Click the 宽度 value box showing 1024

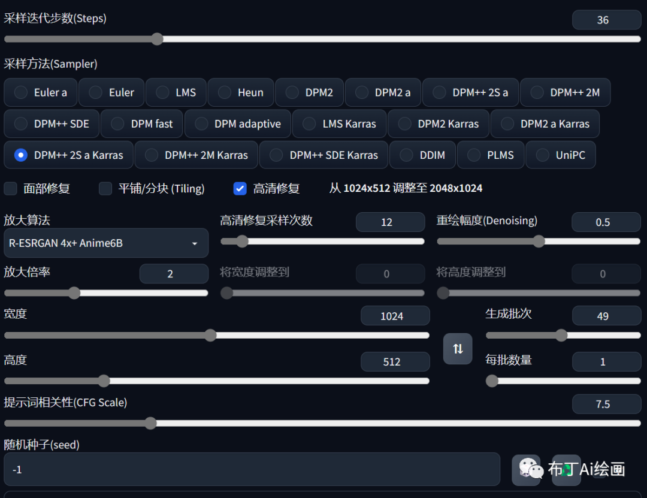[395, 316]
